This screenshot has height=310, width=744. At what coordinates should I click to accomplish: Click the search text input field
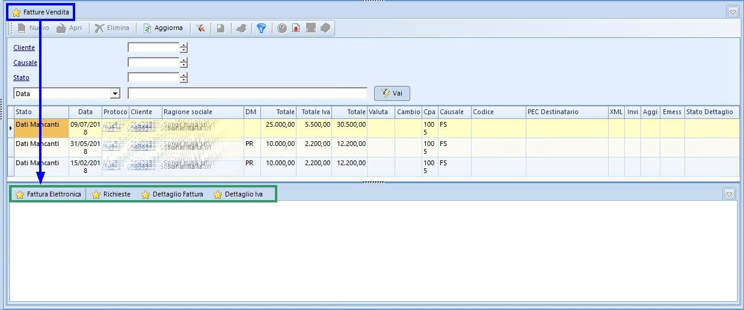pos(247,94)
